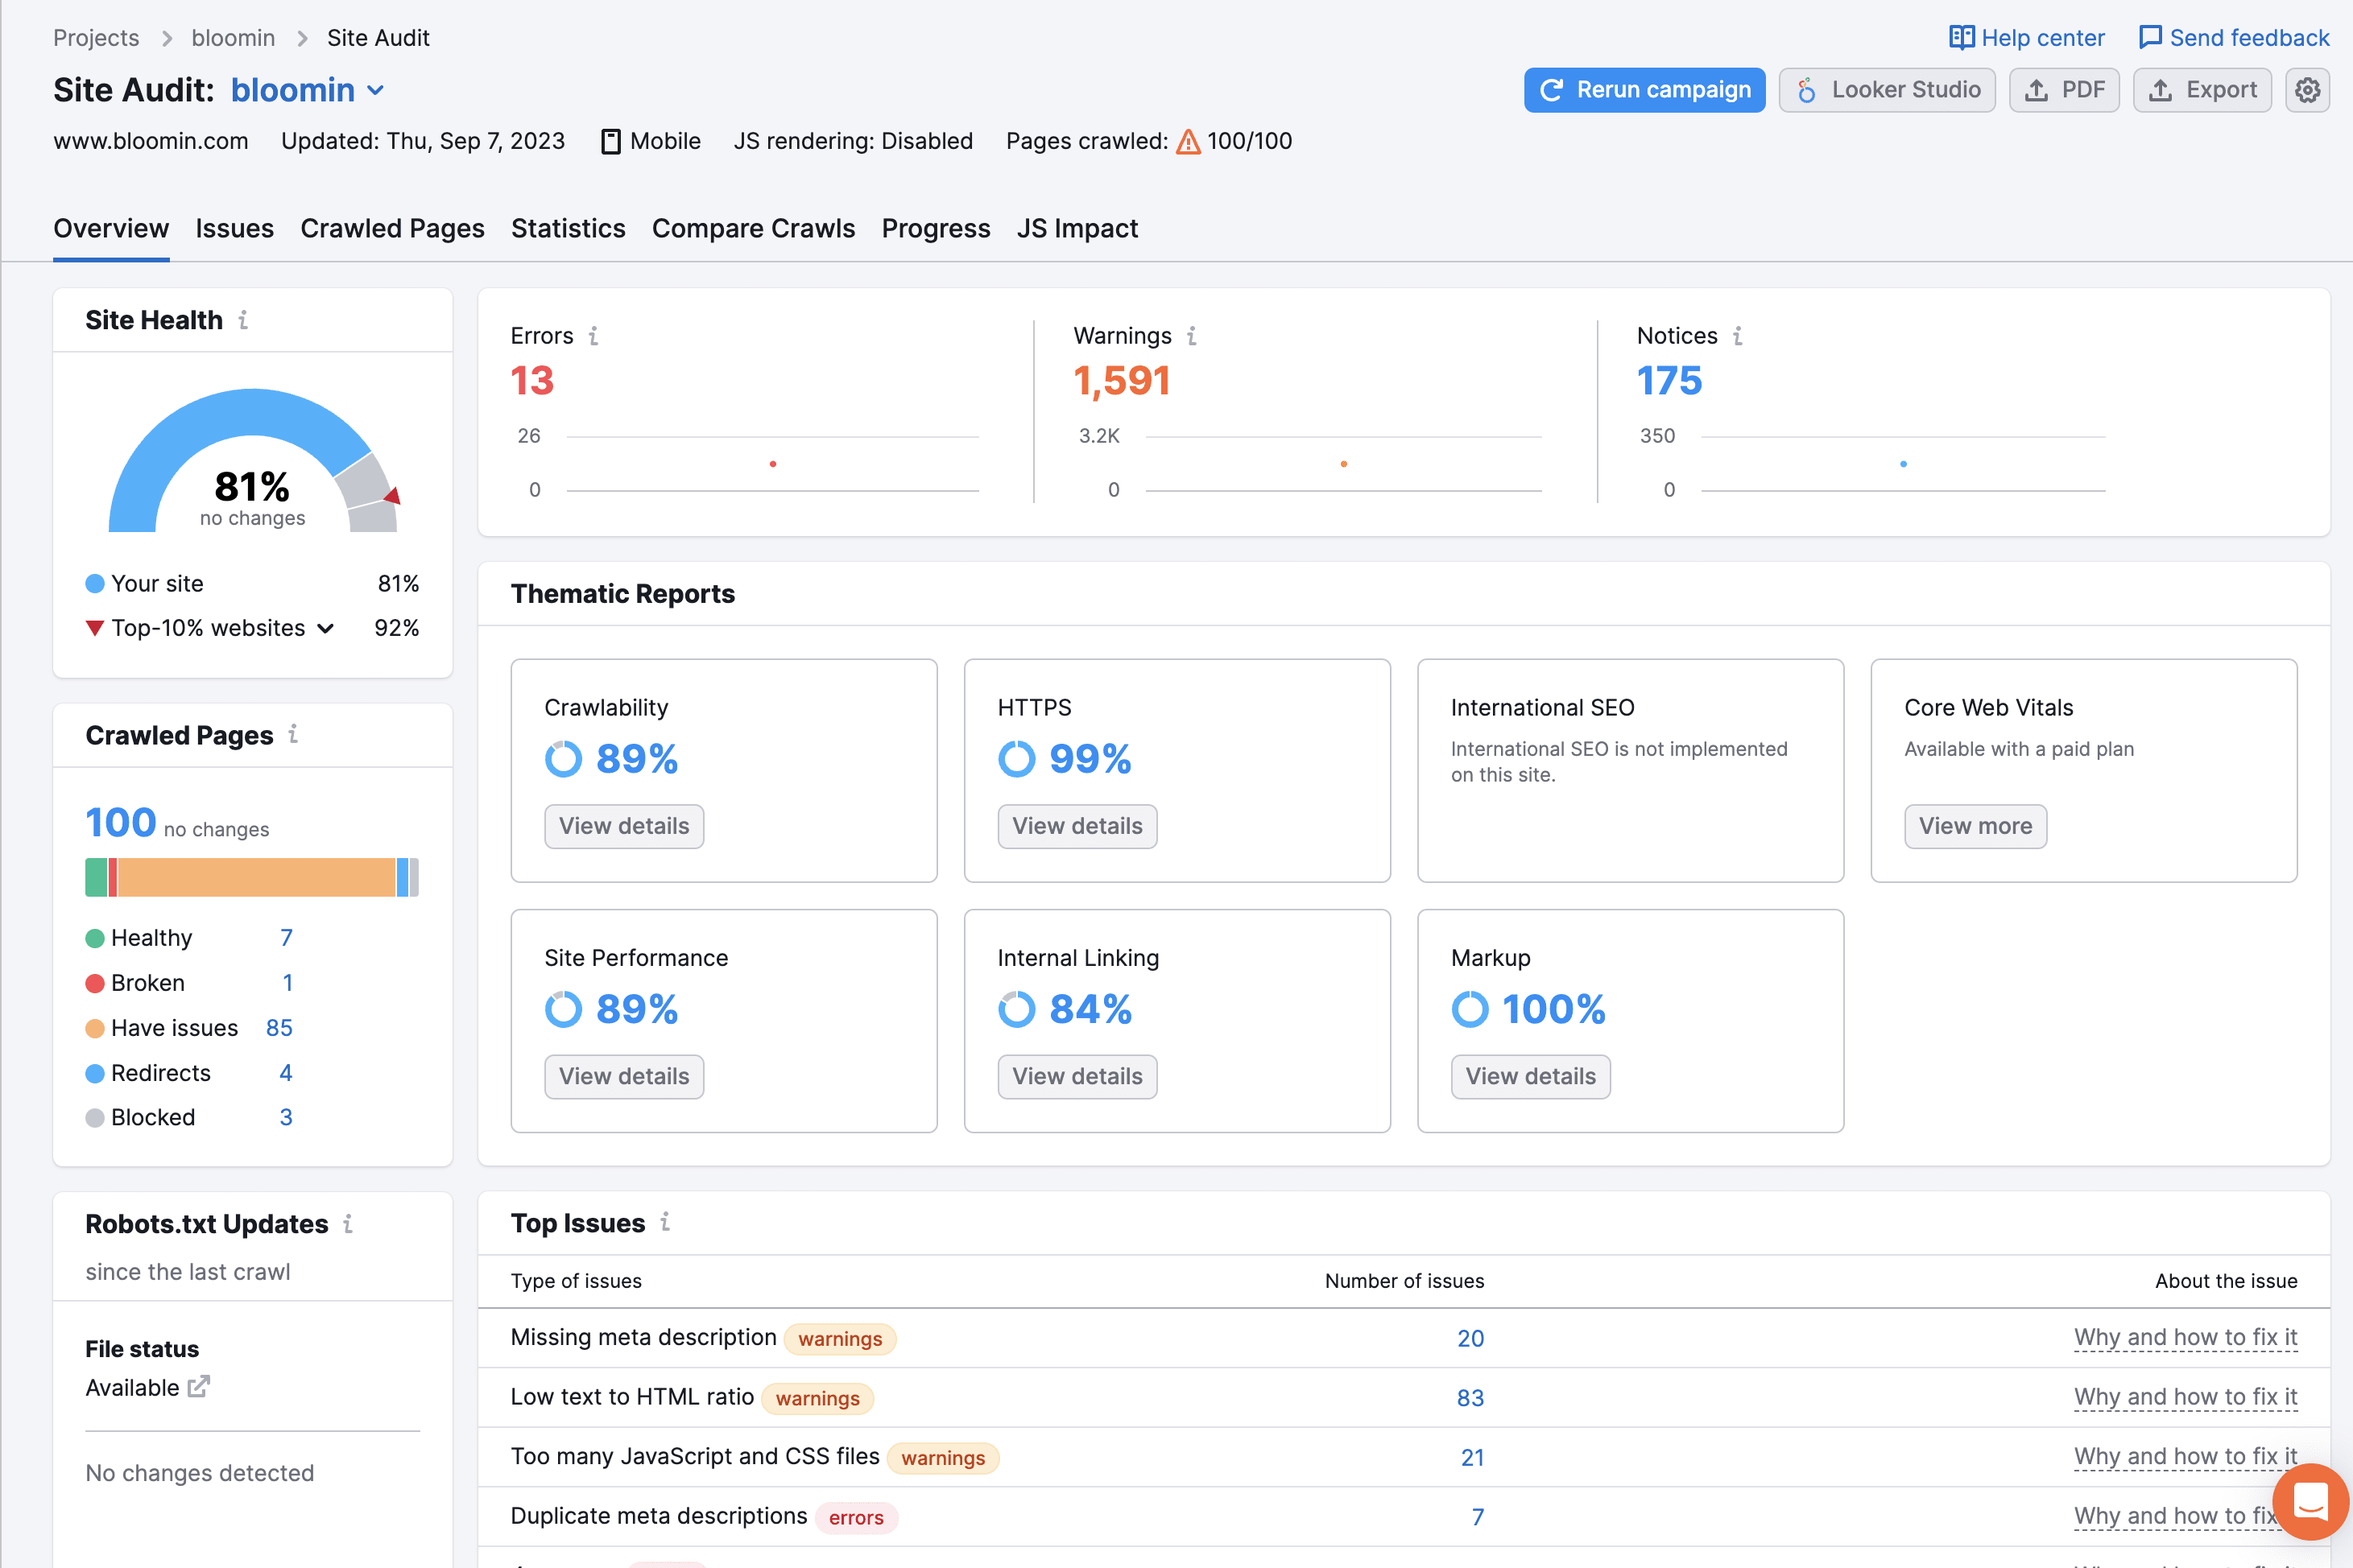2353x1568 pixels.
Task: Click the Top Issues info icon
Action: 665,1222
